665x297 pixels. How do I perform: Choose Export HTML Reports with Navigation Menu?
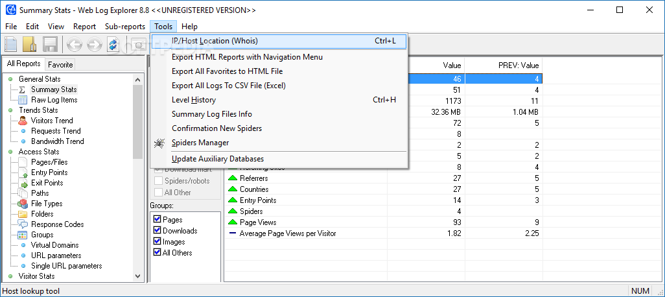pyautogui.click(x=279, y=57)
